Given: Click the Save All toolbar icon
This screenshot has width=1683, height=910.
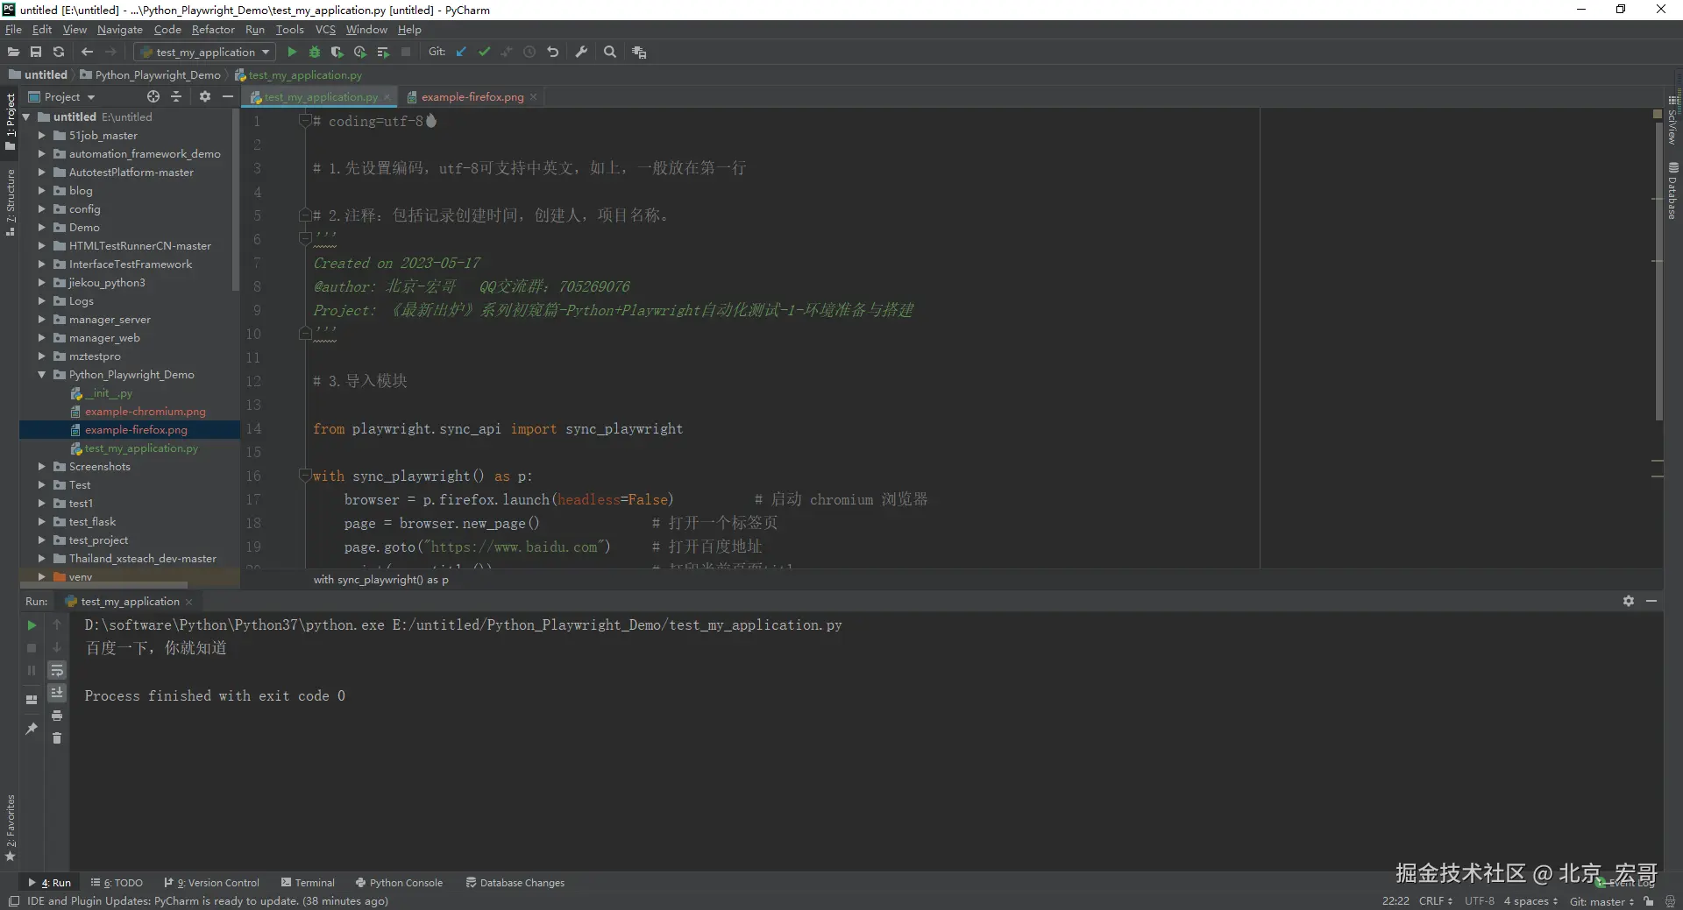Looking at the screenshot, I should [x=36, y=53].
